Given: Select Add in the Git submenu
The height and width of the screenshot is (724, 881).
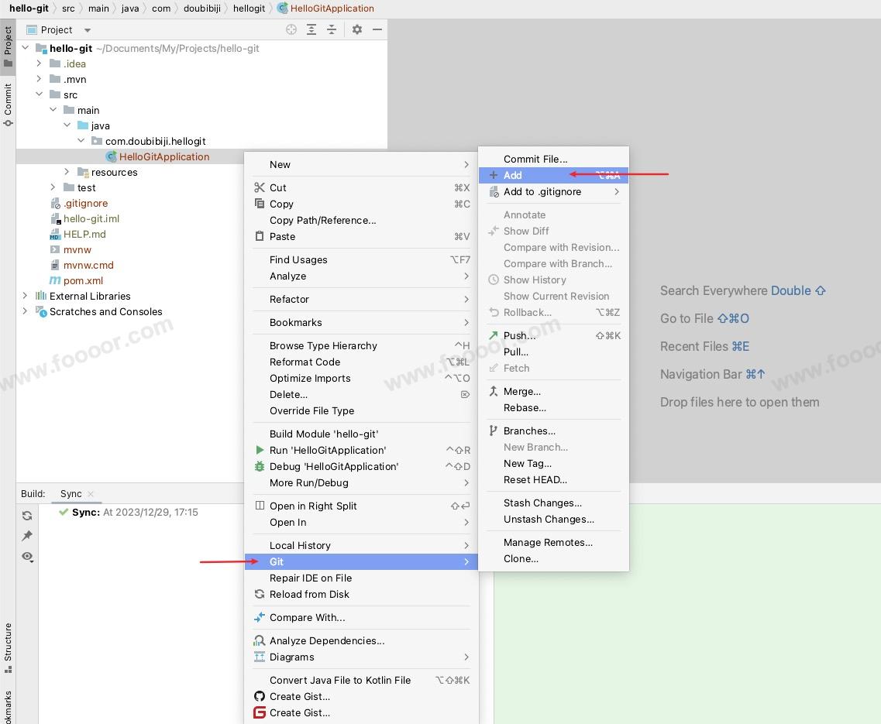Looking at the screenshot, I should [513, 176].
